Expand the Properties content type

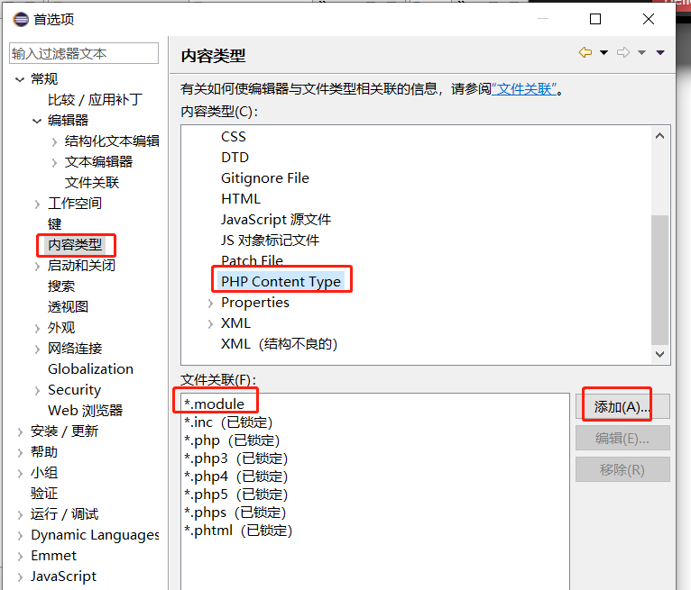click(x=210, y=303)
